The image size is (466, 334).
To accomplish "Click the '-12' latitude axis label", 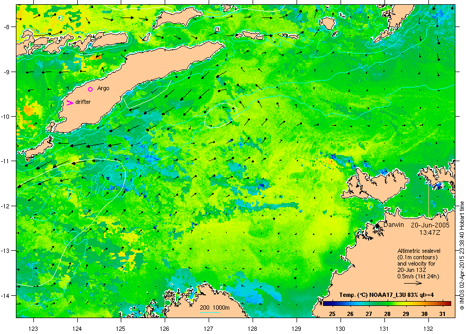I will coord(5,206).
